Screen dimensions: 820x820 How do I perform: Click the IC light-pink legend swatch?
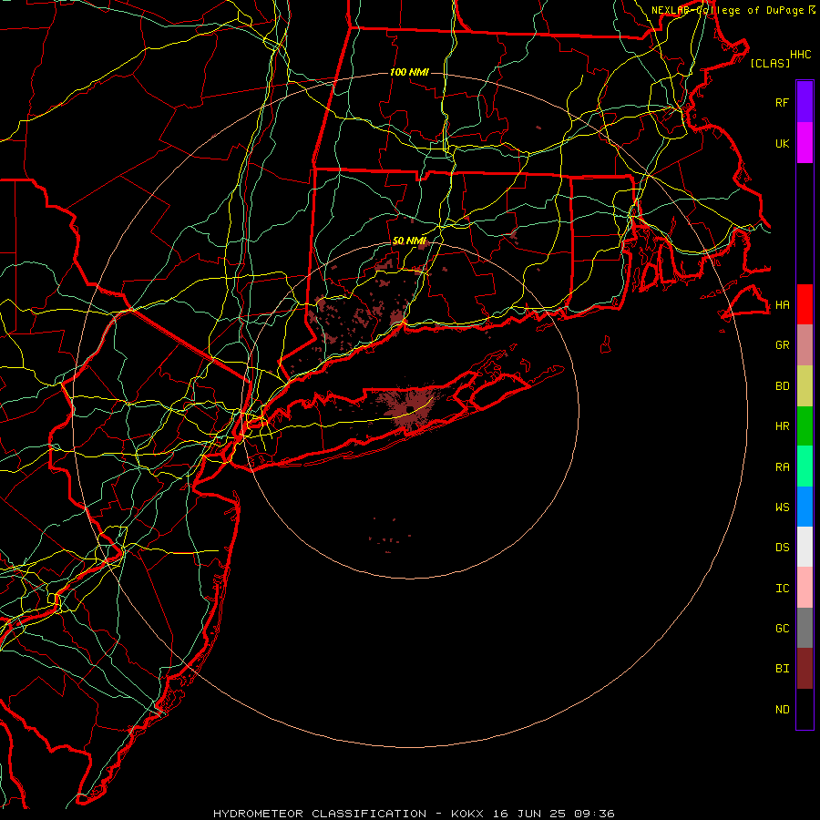click(805, 588)
